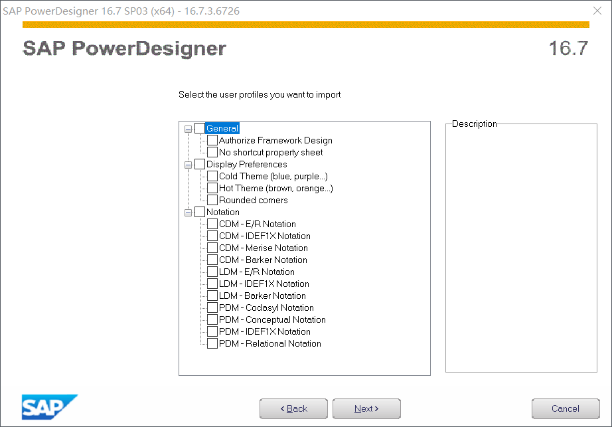
Task: Collapse the General tree node
Action: click(188, 129)
